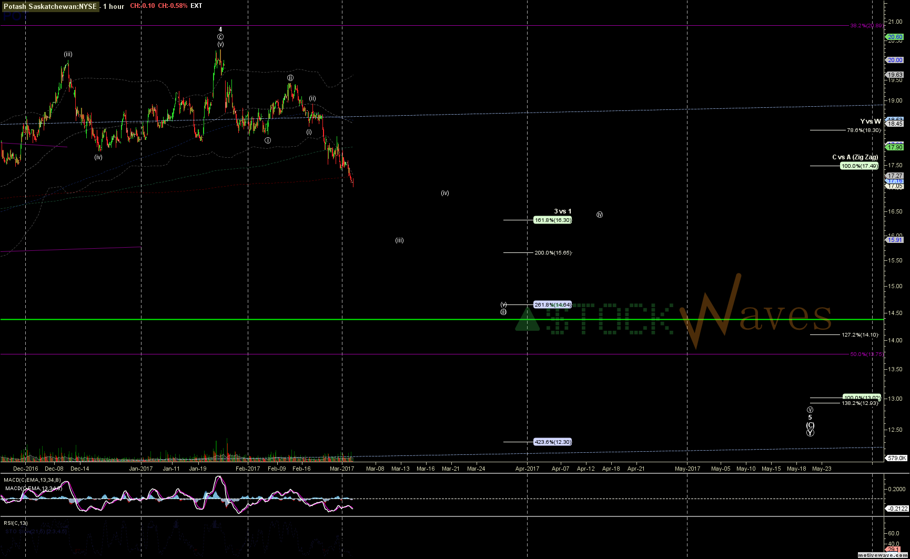Click the Potash Saskatchewan:NYSE title label

[x=50, y=6]
